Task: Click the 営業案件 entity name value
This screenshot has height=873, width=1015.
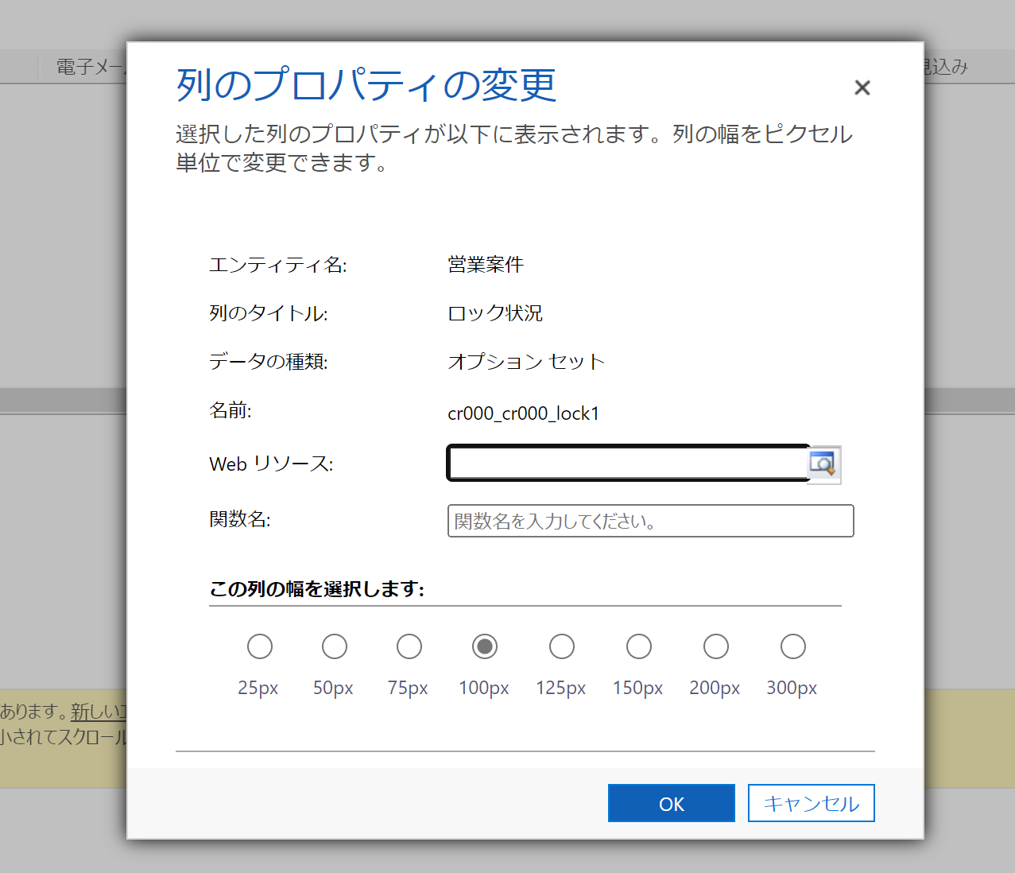Action: pyautogui.click(x=486, y=265)
